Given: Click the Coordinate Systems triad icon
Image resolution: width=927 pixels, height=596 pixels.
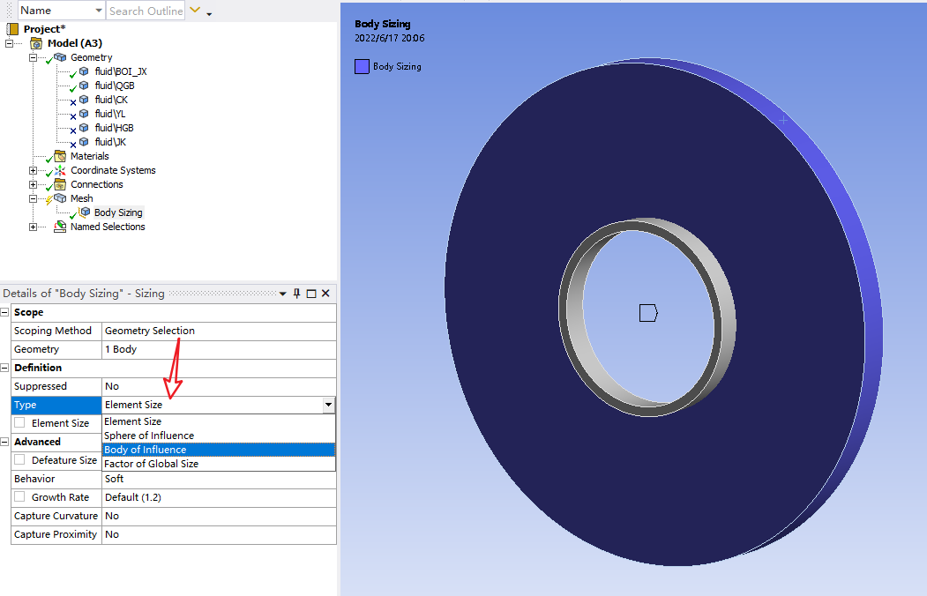Looking at the screenshot, I should click(x=60, y=170).
